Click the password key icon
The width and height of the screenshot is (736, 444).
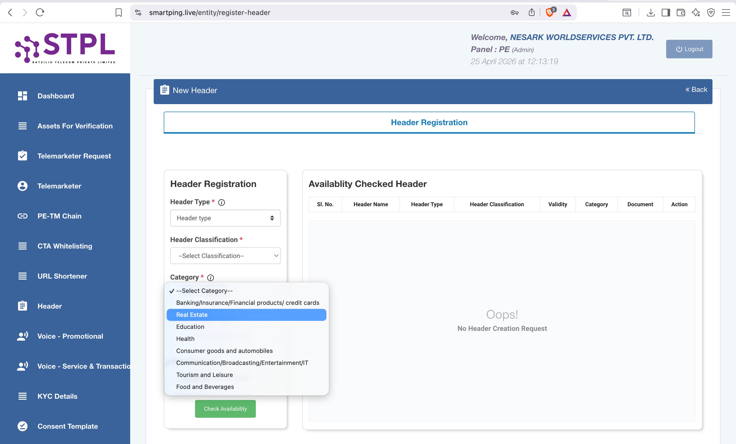514,13
